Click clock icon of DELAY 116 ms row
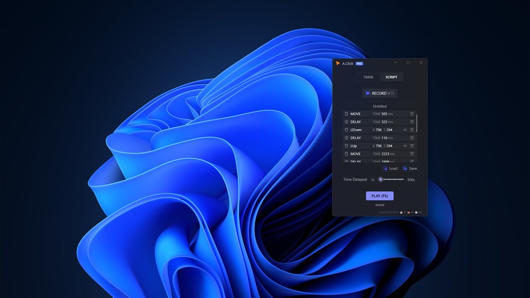This screenshot has height=298, width=530. (x=346, y=138)
